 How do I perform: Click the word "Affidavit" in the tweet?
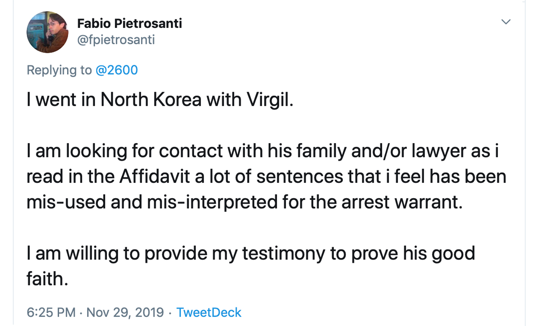click(154, 177)
